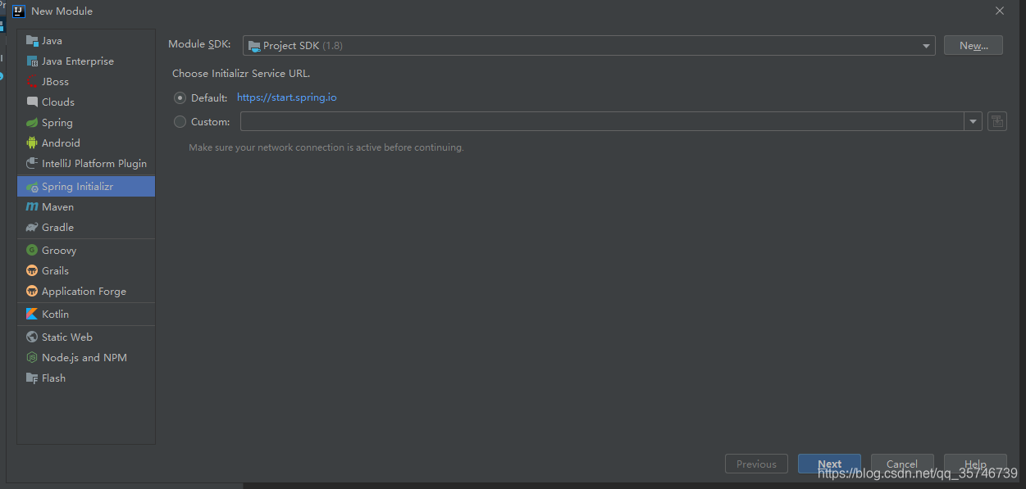
Task: Click the Static Web globe icon
Action: [x=32, y=337]
